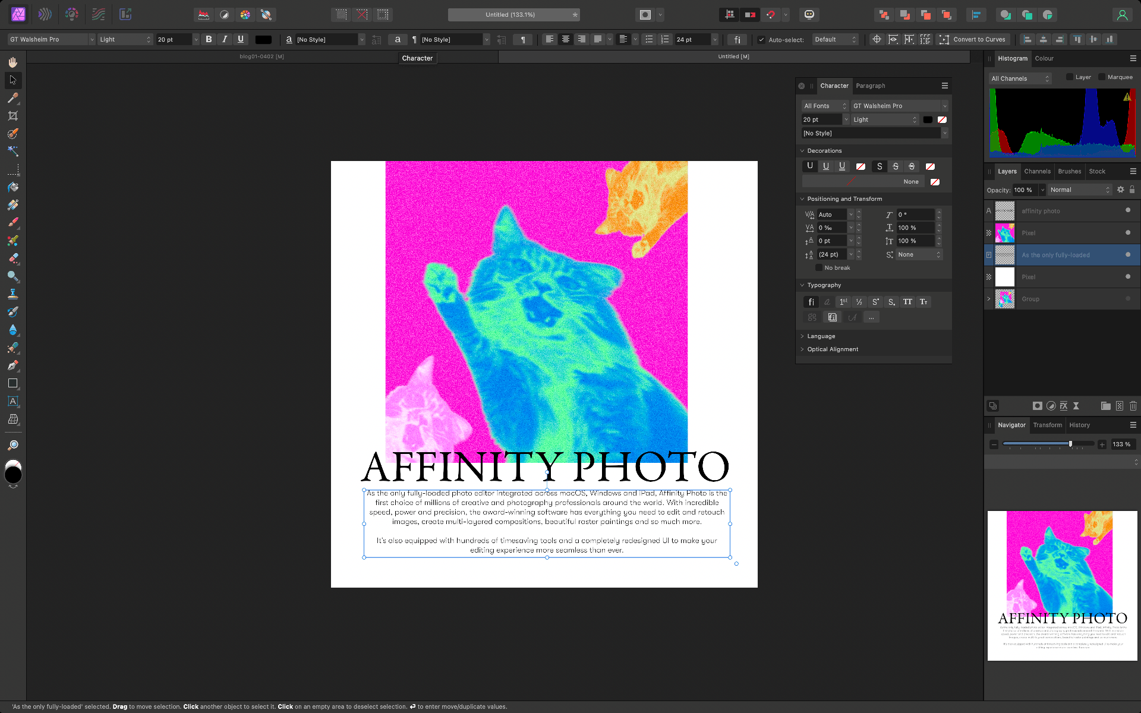
Task: Hide 'As the only fully-loaded' layer
Action: [1128, 254]
